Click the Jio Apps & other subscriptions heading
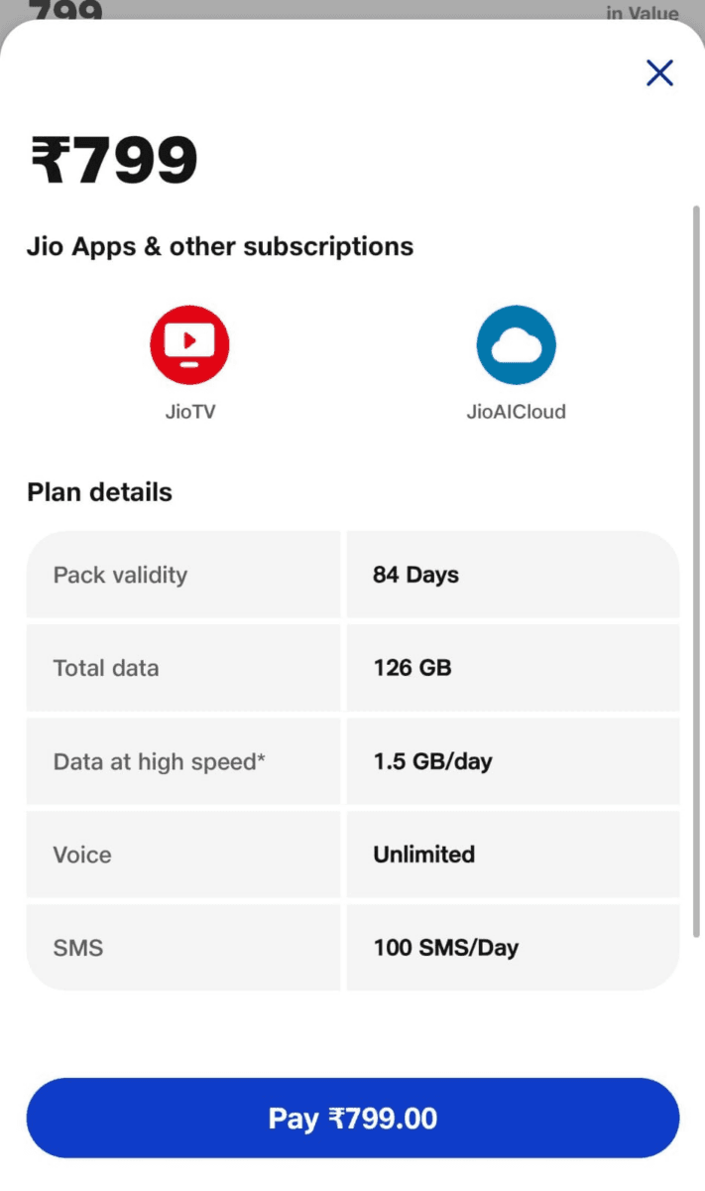 tap(220, 246)
